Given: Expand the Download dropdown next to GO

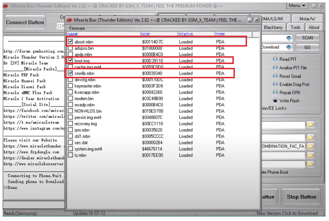Looking at the screenshot, I should point(289,47).
